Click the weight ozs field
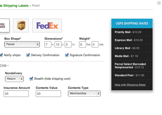 [x=95, y=44]
